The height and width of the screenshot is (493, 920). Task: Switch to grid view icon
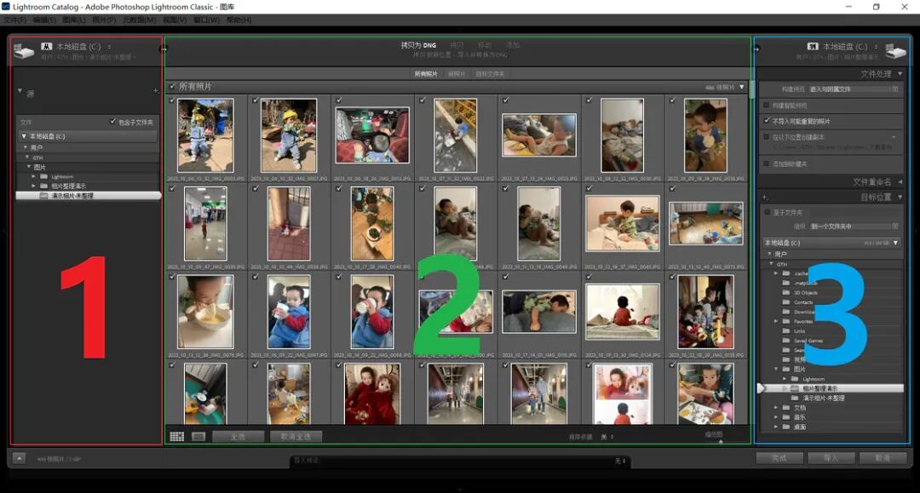point(176,437)
